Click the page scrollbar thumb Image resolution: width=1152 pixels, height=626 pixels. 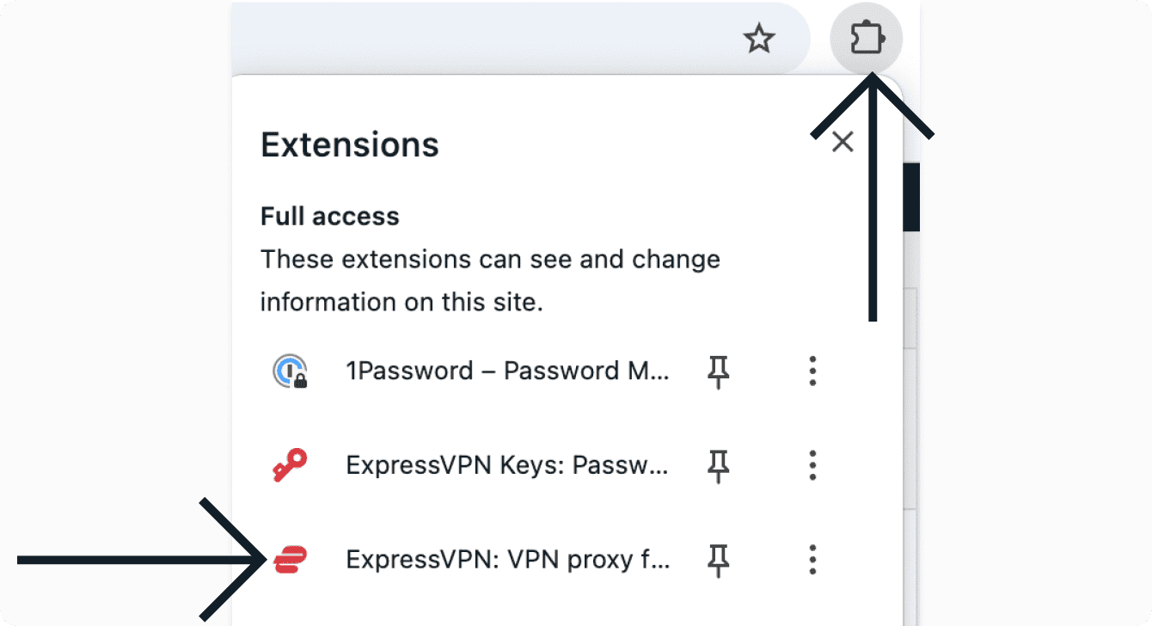coord(911,198)
